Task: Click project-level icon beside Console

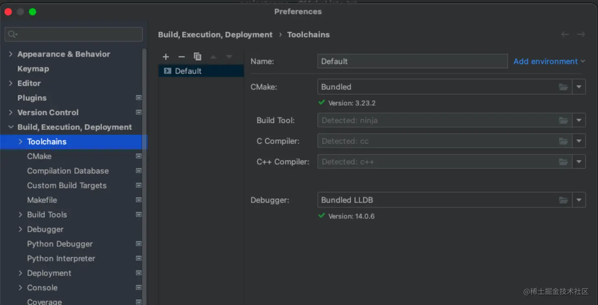Action: (x=139, y=288)
